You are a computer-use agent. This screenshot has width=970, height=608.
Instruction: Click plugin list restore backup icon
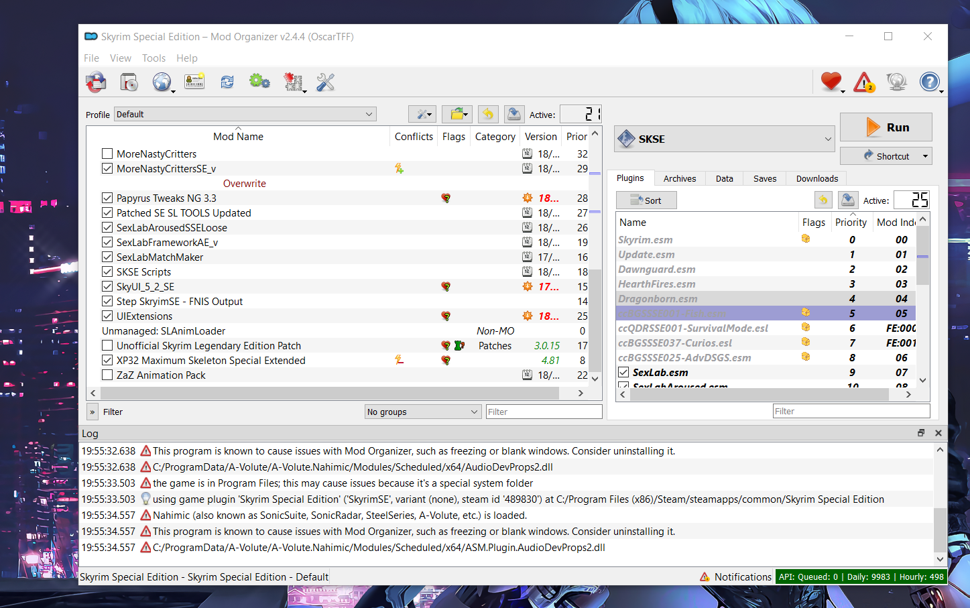[x=823, y=200]
